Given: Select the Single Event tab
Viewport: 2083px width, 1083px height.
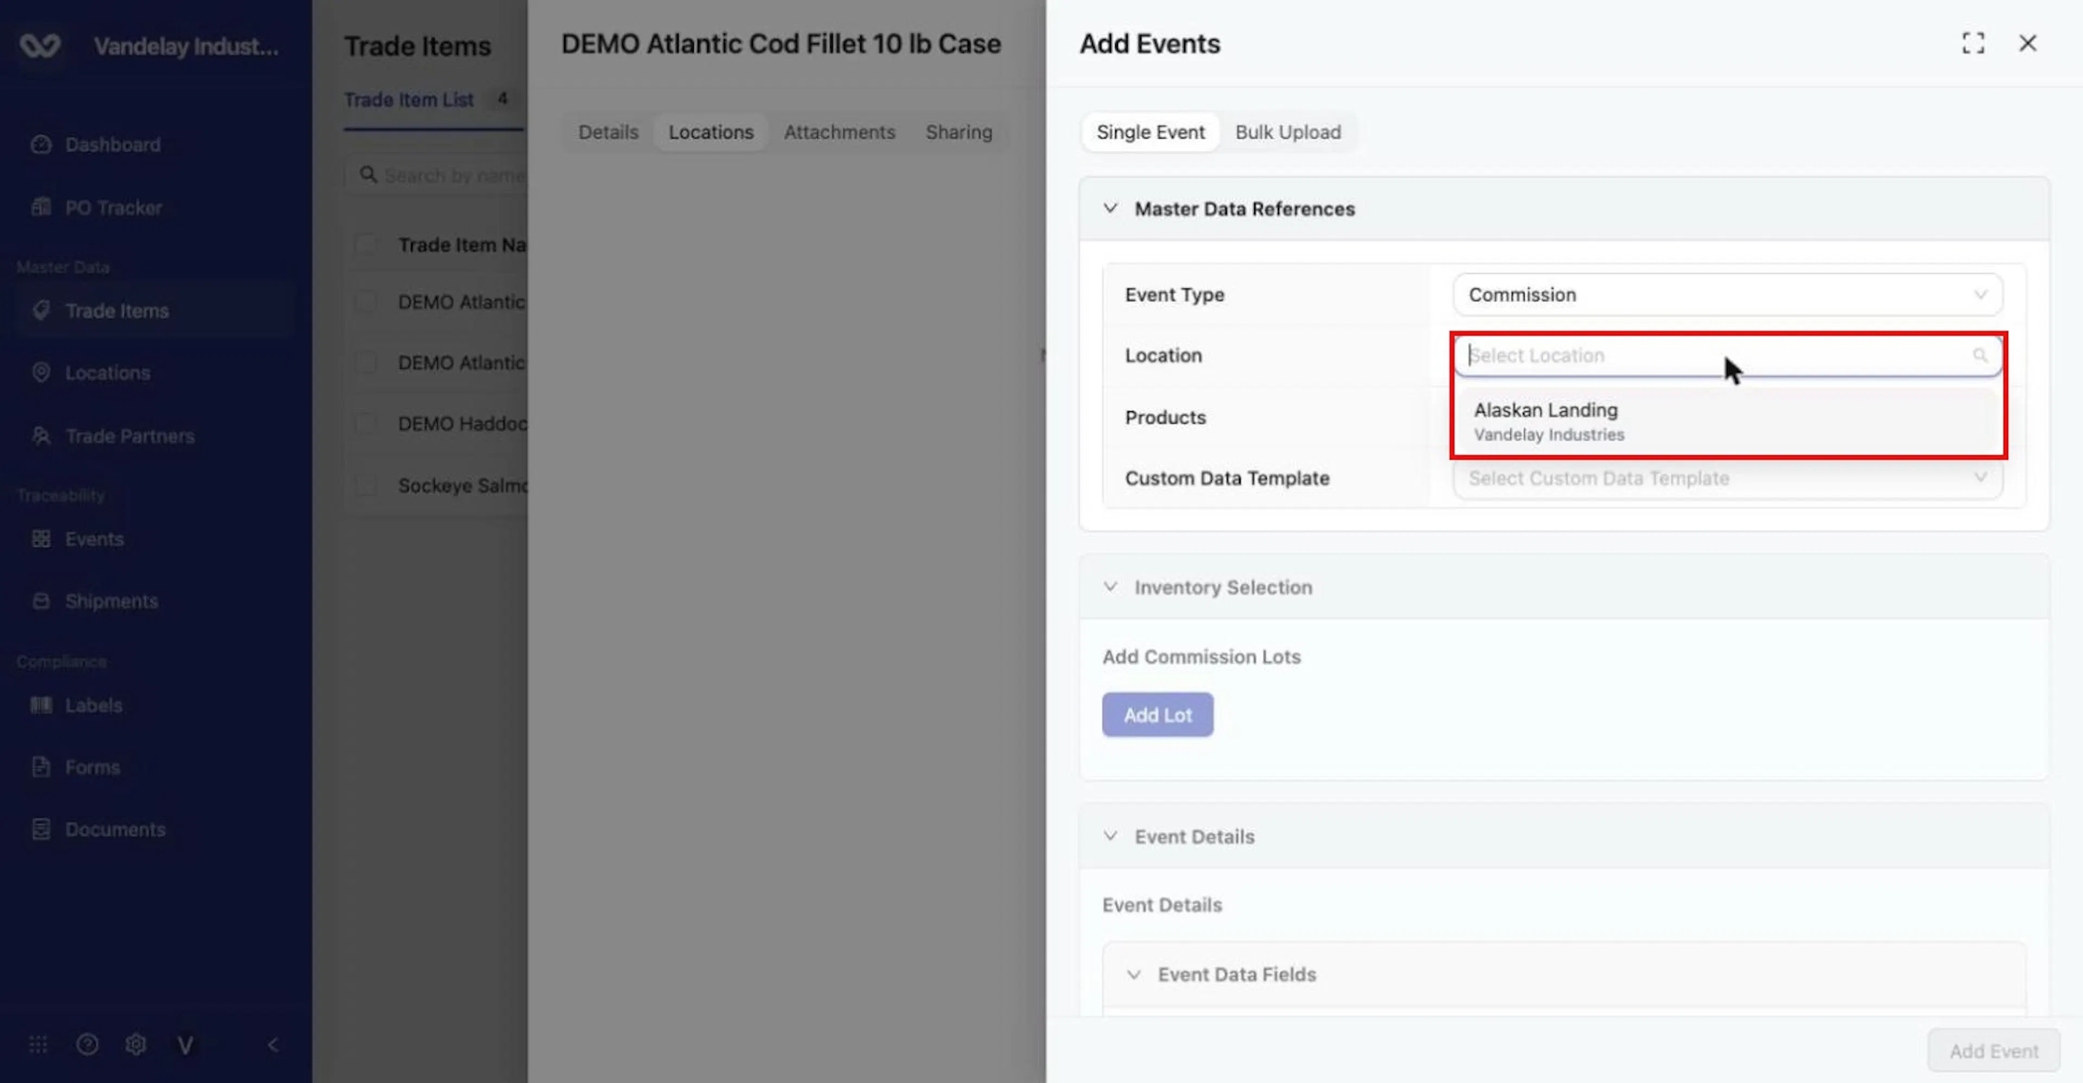Looking at the screenshot, I should coord(1150,132).
